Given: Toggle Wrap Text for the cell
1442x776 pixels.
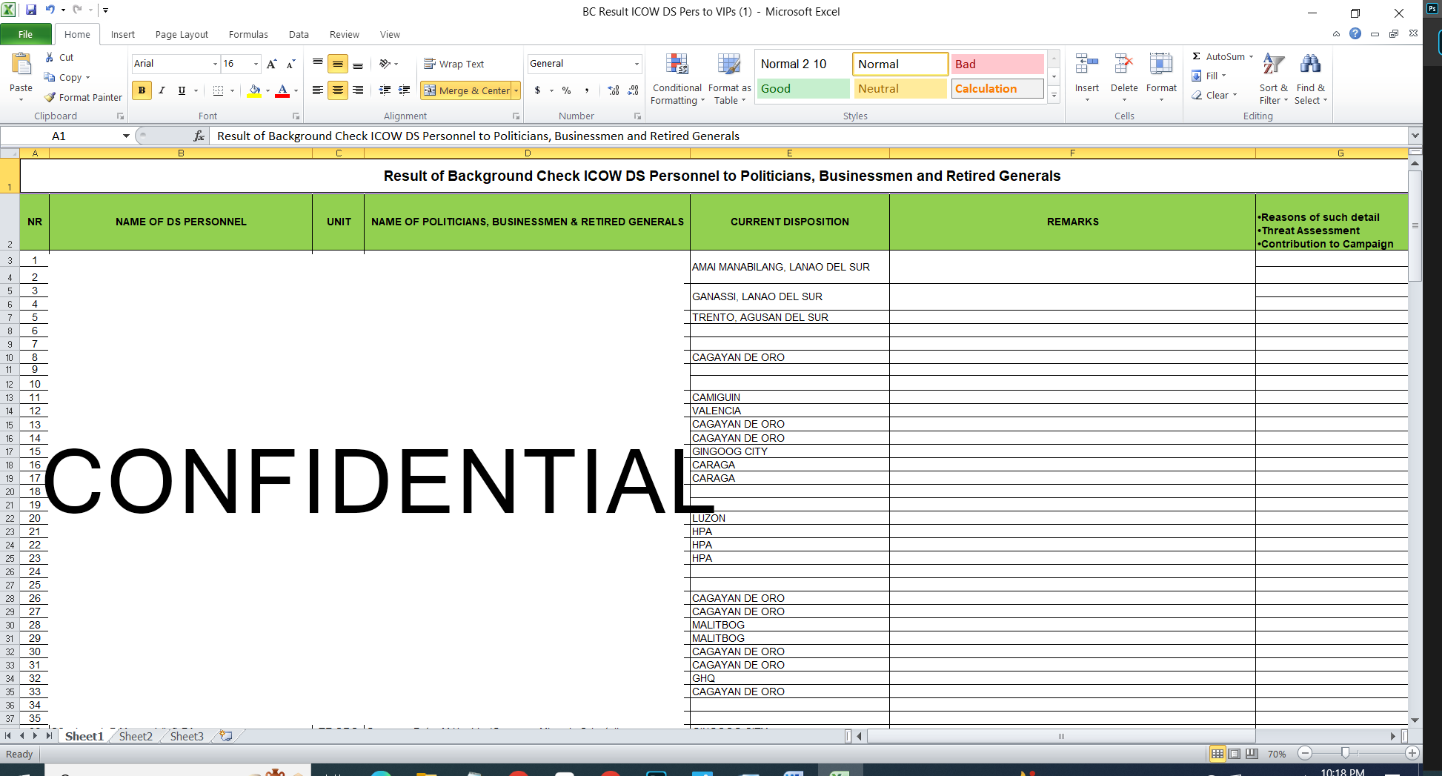Looking at the screenshot, I should 453,64.
